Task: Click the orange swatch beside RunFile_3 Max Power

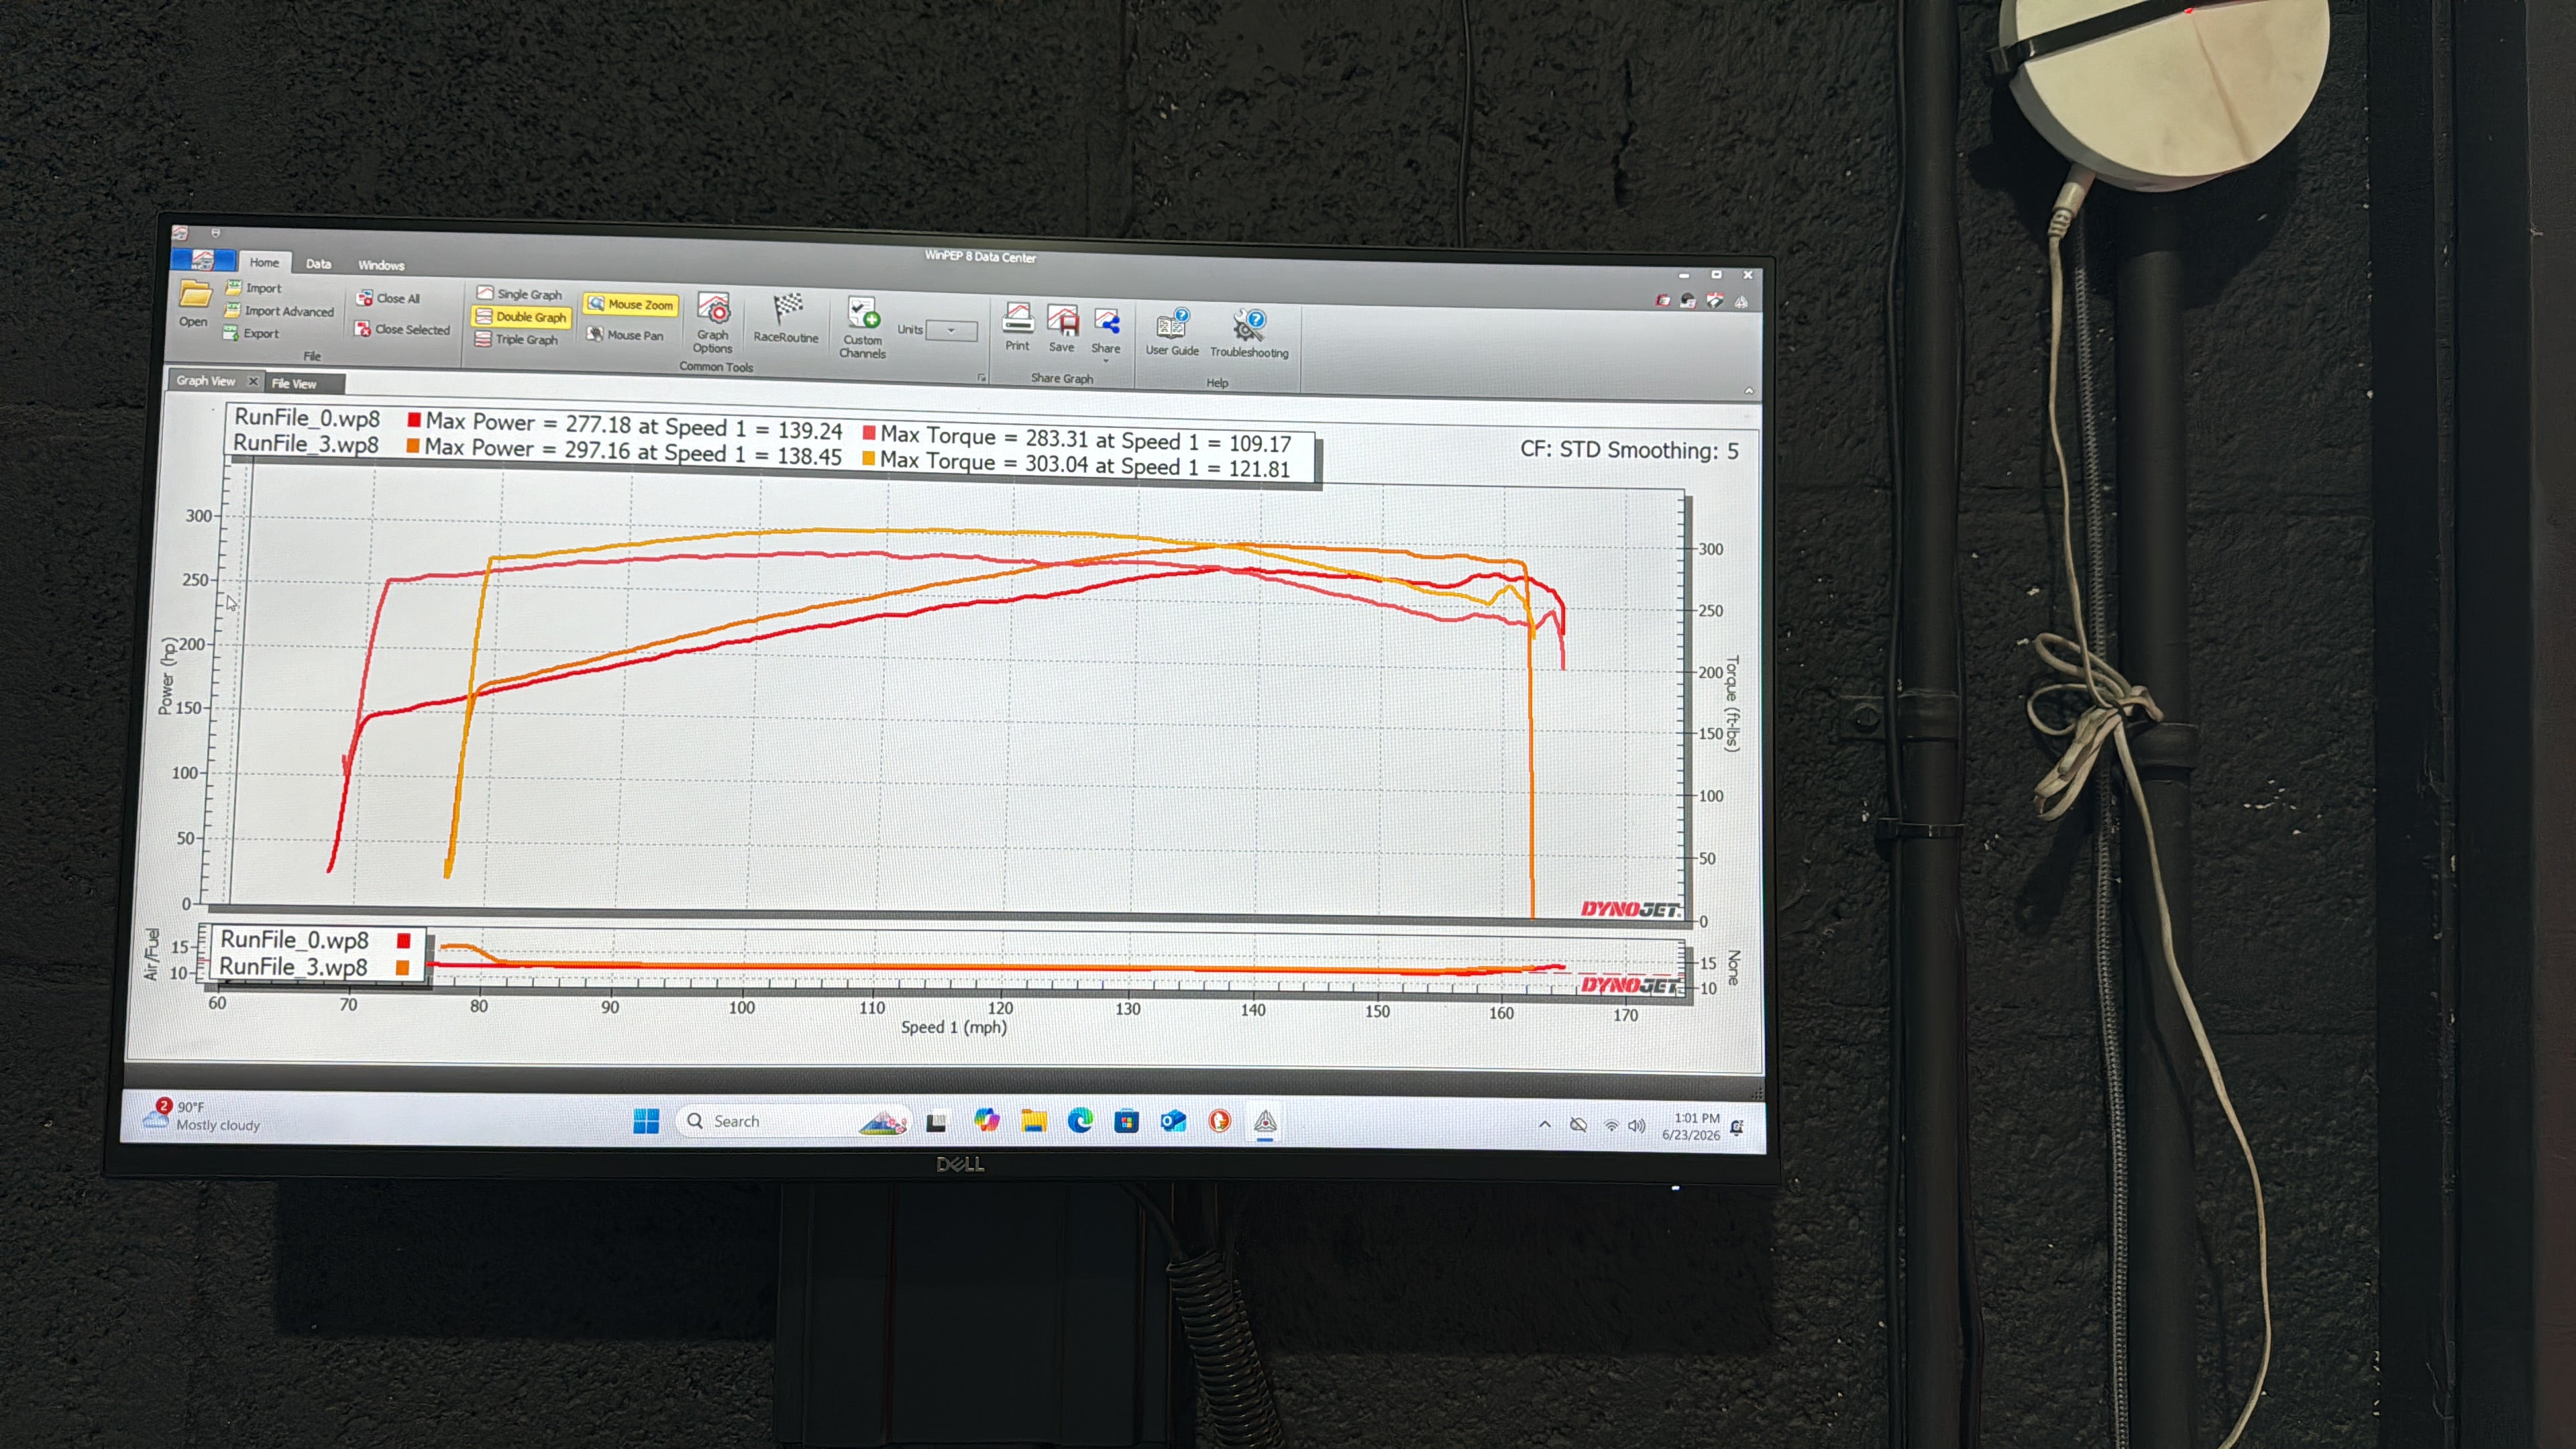Action: (413, 446)
